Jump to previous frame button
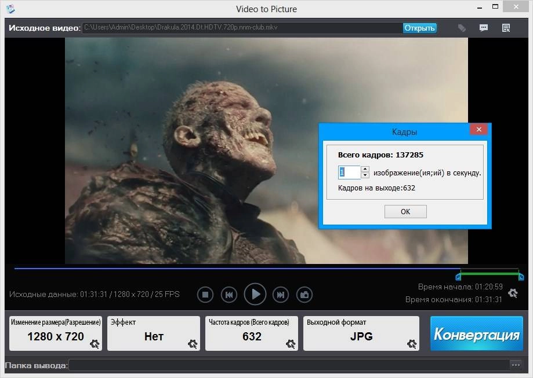This screenshot has height=378, width=533. pyautogui.click(x=229, y=295)
